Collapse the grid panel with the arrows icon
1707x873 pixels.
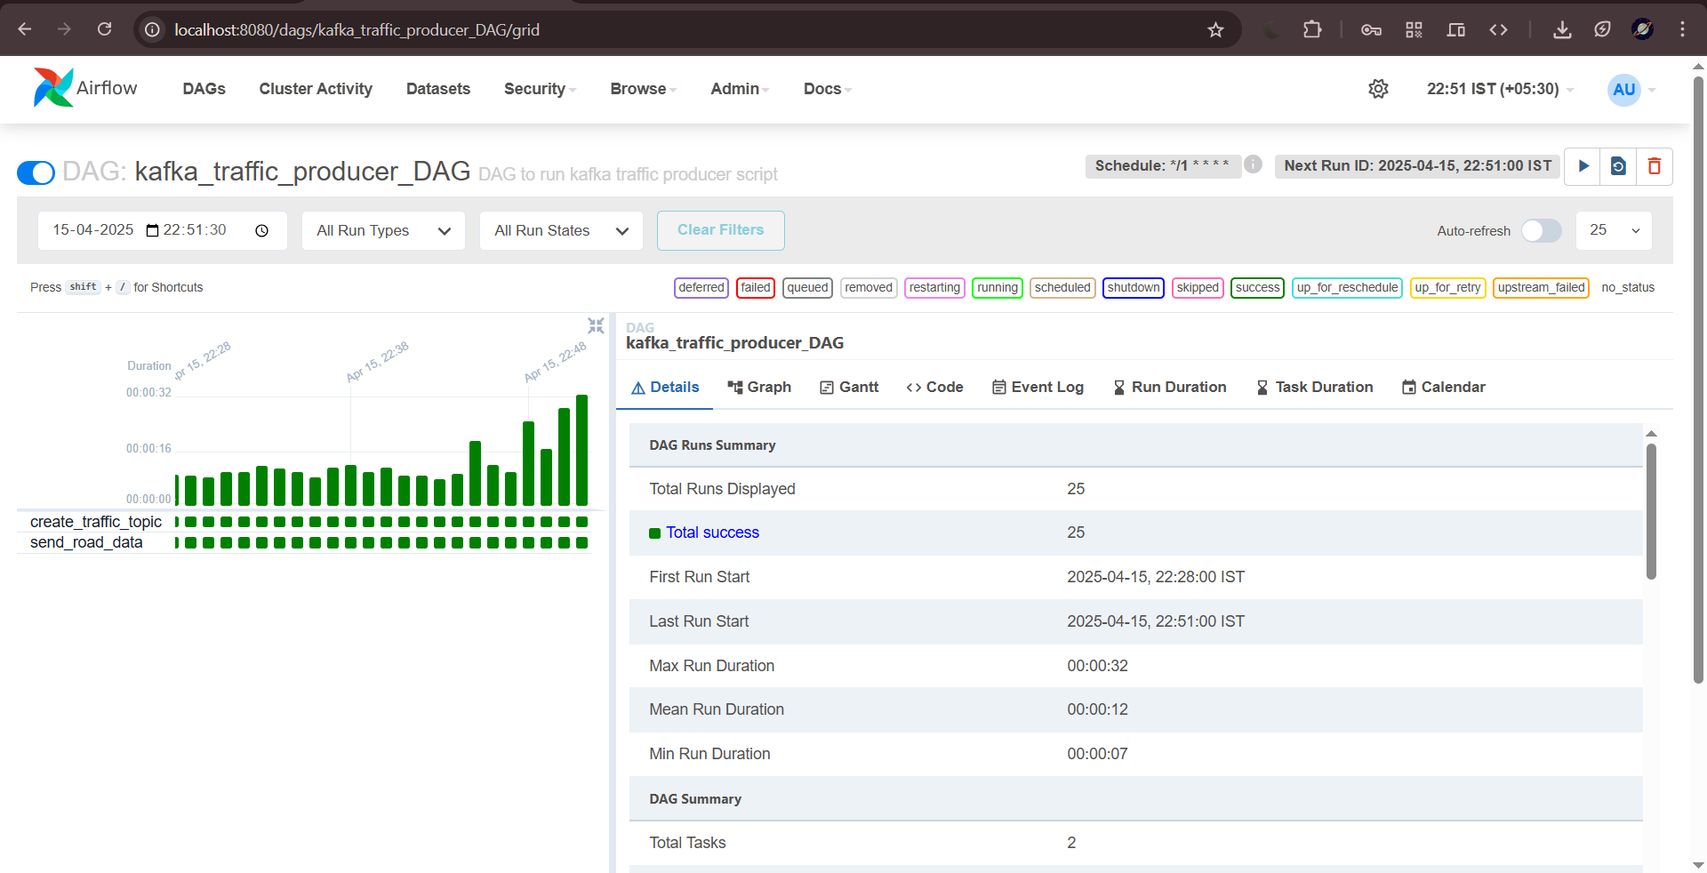coord(595,325)
